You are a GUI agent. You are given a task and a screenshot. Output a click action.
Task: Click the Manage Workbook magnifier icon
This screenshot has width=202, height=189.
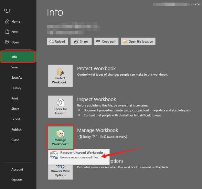(x=60, y=133)
